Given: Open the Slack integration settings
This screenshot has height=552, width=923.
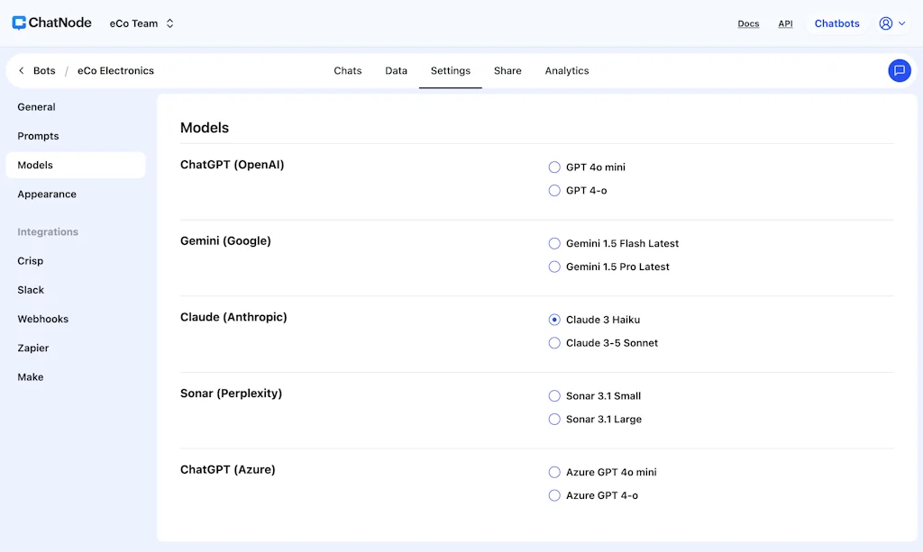Looking at the screenshot, I should tap(31, 290).
